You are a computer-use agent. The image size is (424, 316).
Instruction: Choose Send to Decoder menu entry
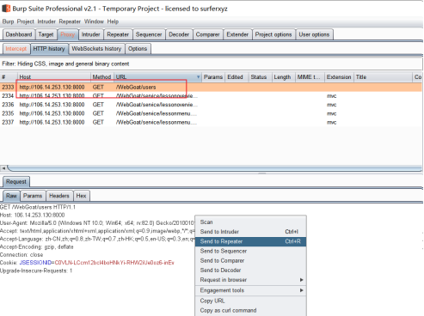coord(250,270)
